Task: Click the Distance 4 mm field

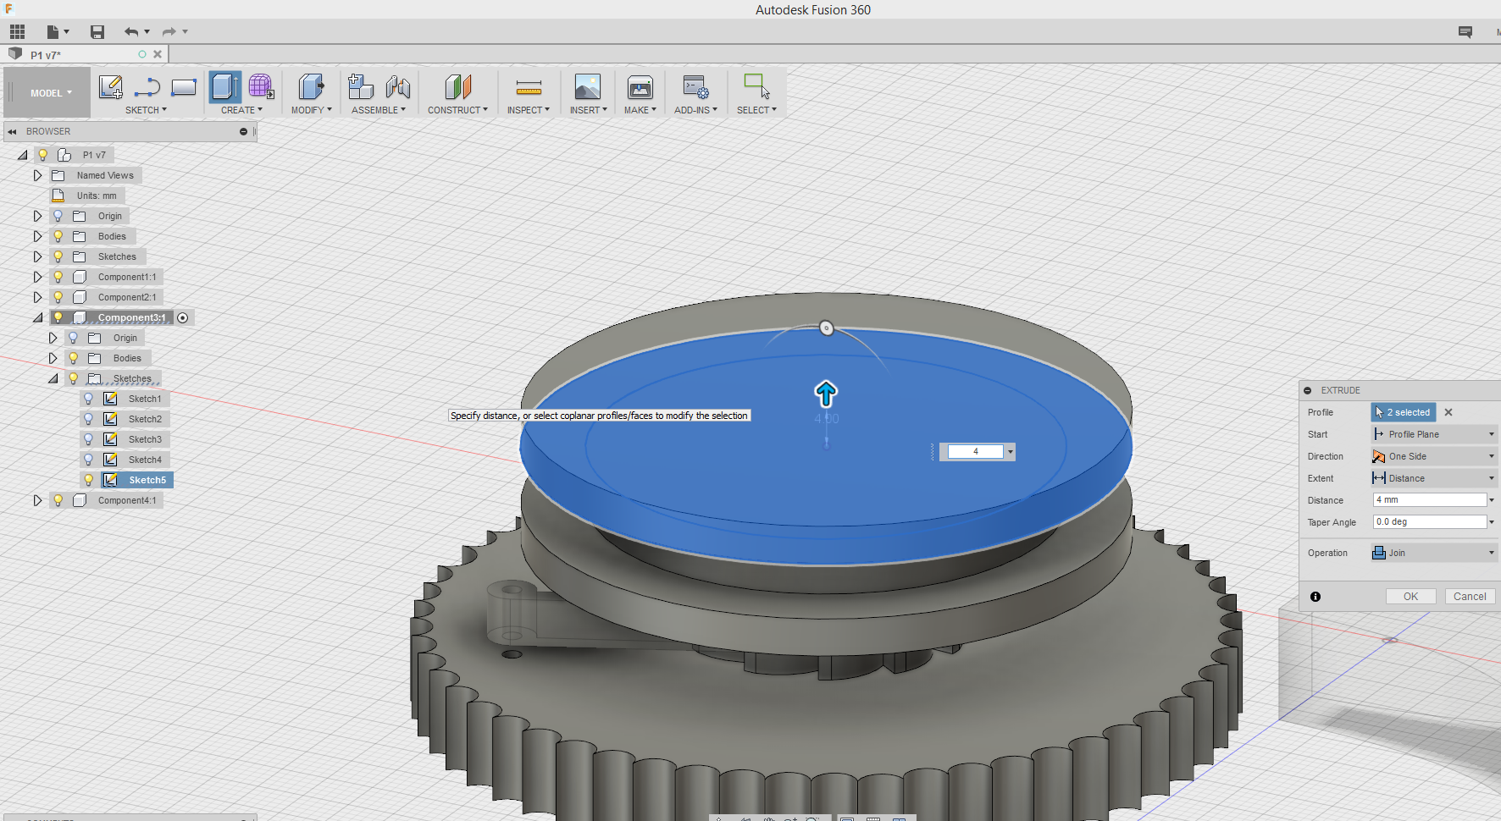Action: point(1430,500)
